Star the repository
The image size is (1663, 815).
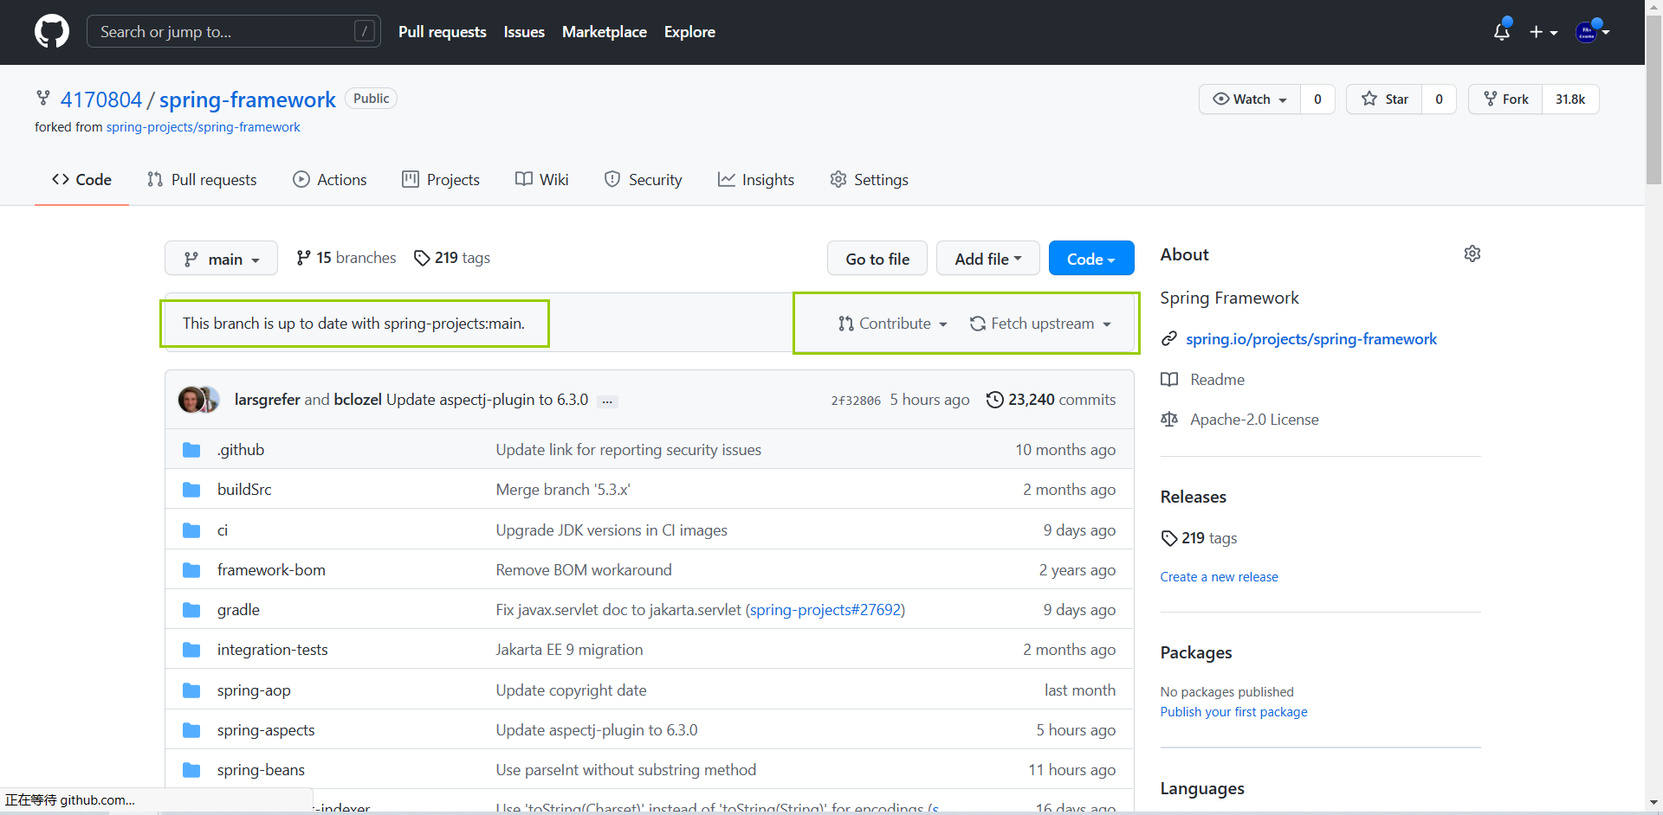pos(1384,99)
